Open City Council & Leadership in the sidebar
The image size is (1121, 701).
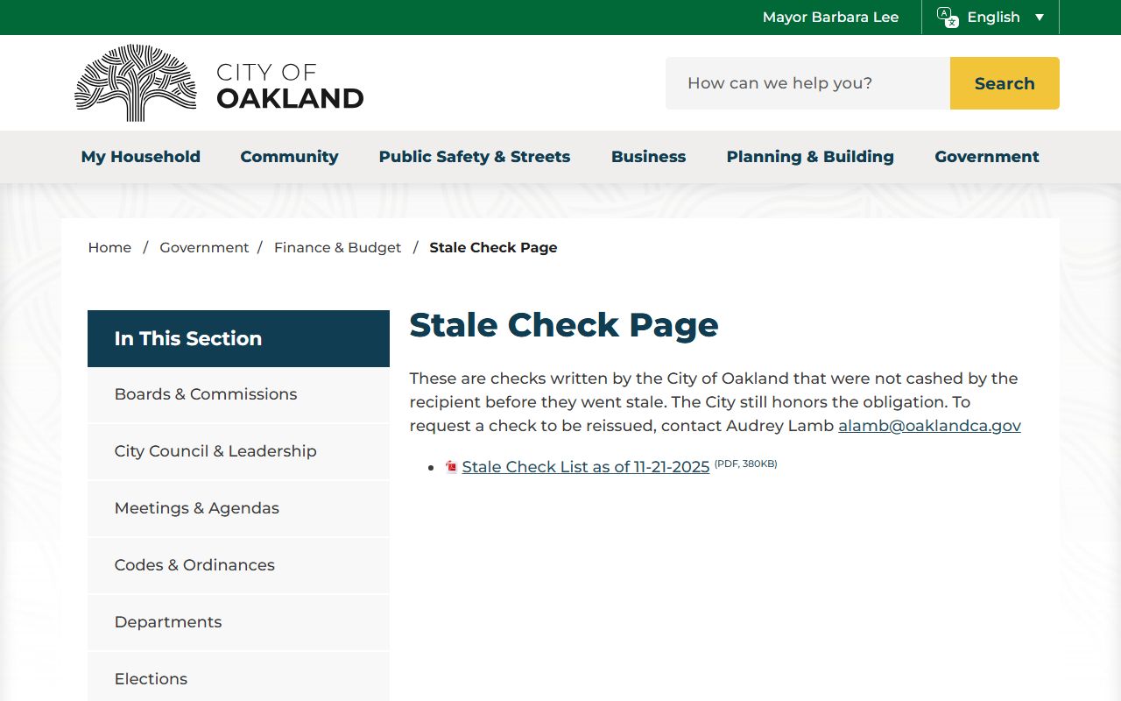point(238,451)
